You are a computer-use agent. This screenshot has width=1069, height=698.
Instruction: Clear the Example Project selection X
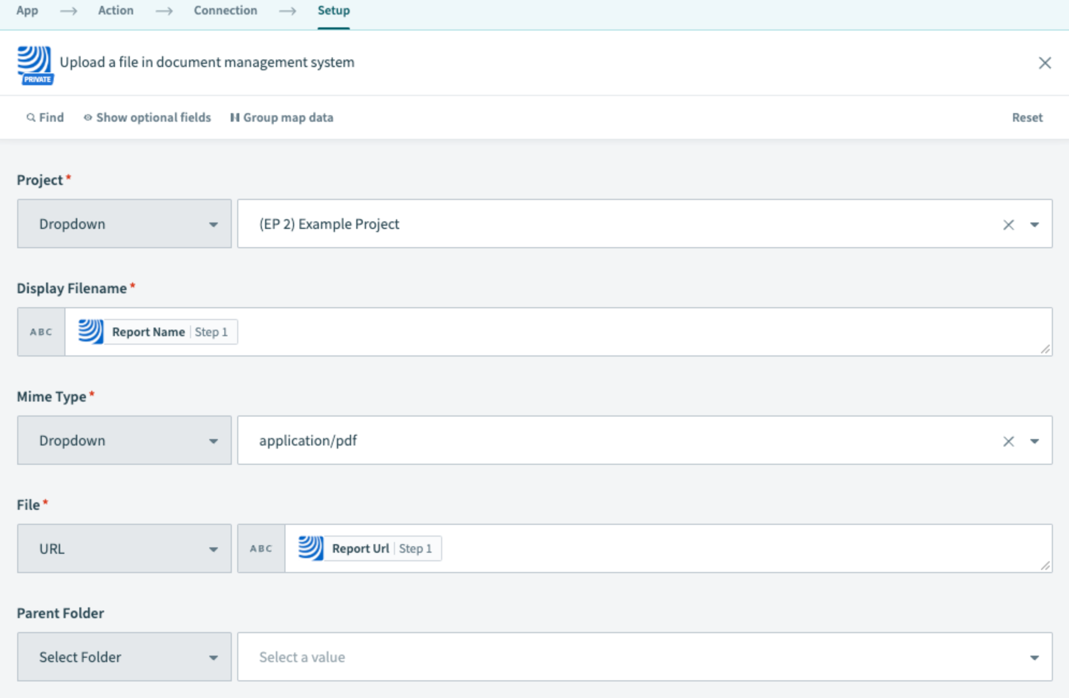pyautogui.click(x=1008, y=225)
